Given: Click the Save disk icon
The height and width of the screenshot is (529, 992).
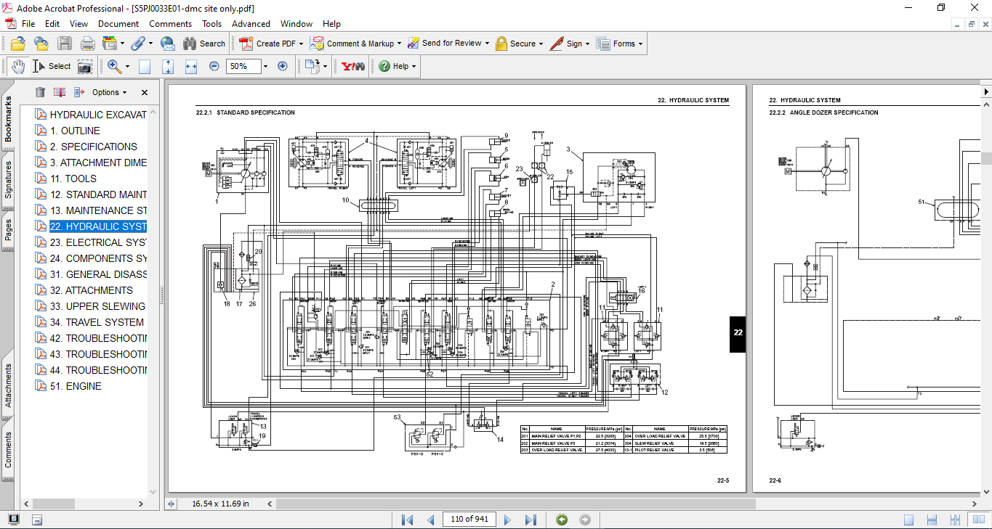Looking at the screenshot, I should point(65,44).
